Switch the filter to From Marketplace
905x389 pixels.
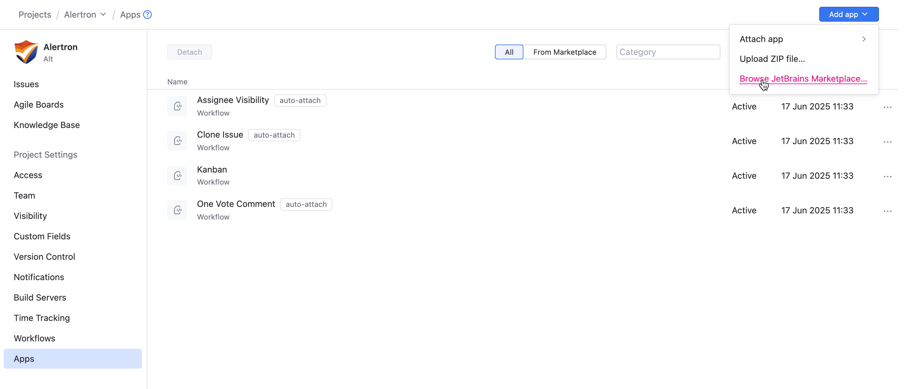click(x=565, y=52)
